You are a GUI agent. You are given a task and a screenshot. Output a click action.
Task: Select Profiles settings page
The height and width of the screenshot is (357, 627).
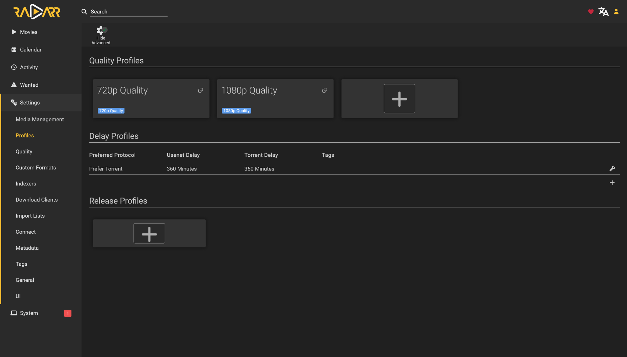tap(25, 135)
